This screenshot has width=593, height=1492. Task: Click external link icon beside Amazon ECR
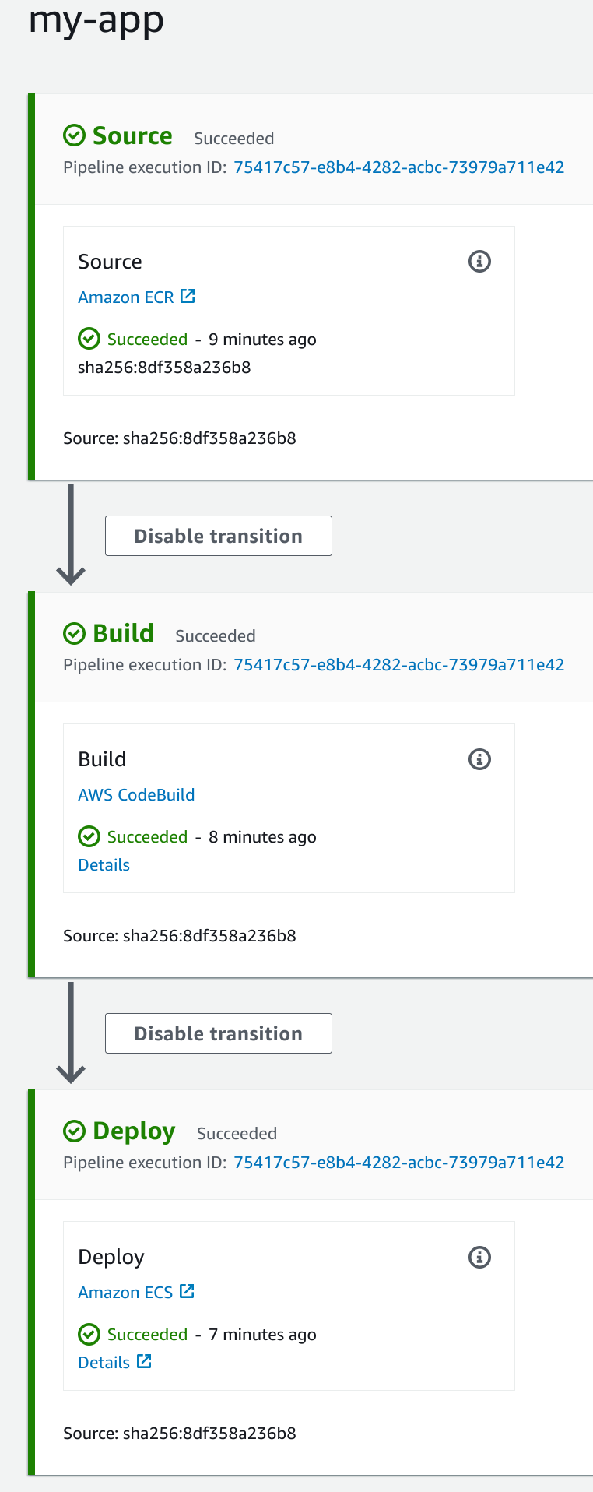188,297
